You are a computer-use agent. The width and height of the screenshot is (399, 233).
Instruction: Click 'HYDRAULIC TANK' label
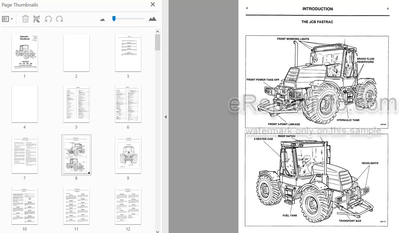(348, 120)
